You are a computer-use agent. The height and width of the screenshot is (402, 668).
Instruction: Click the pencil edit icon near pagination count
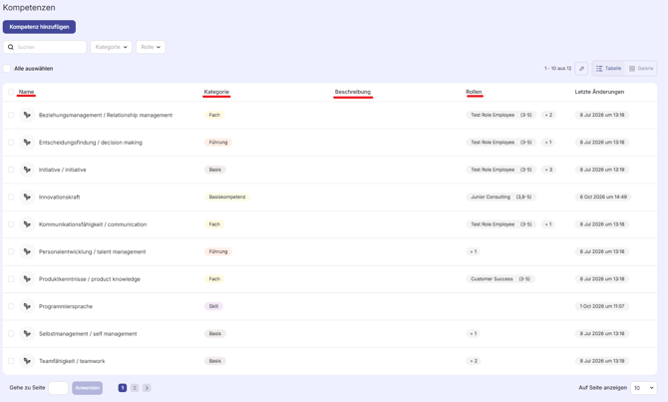point(581,68)
